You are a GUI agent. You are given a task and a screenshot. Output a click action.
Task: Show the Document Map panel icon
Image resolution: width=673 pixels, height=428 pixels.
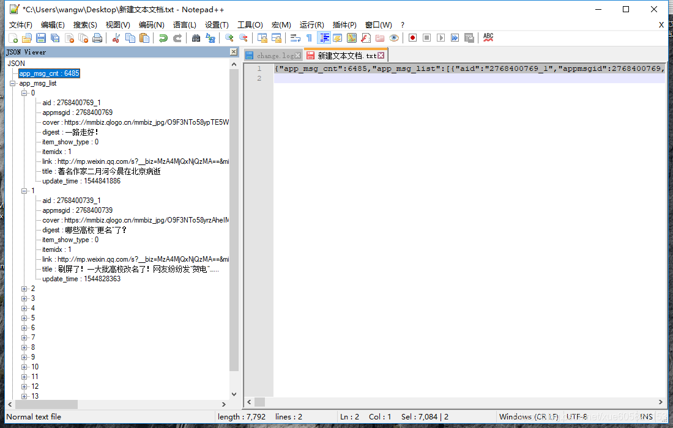(x=352, y=38)
